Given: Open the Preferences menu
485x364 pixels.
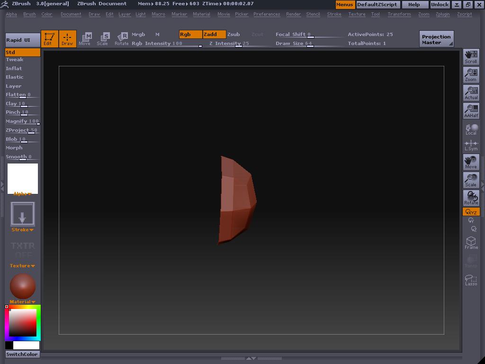Looking at the screenshot, I should tap(267, 14).
